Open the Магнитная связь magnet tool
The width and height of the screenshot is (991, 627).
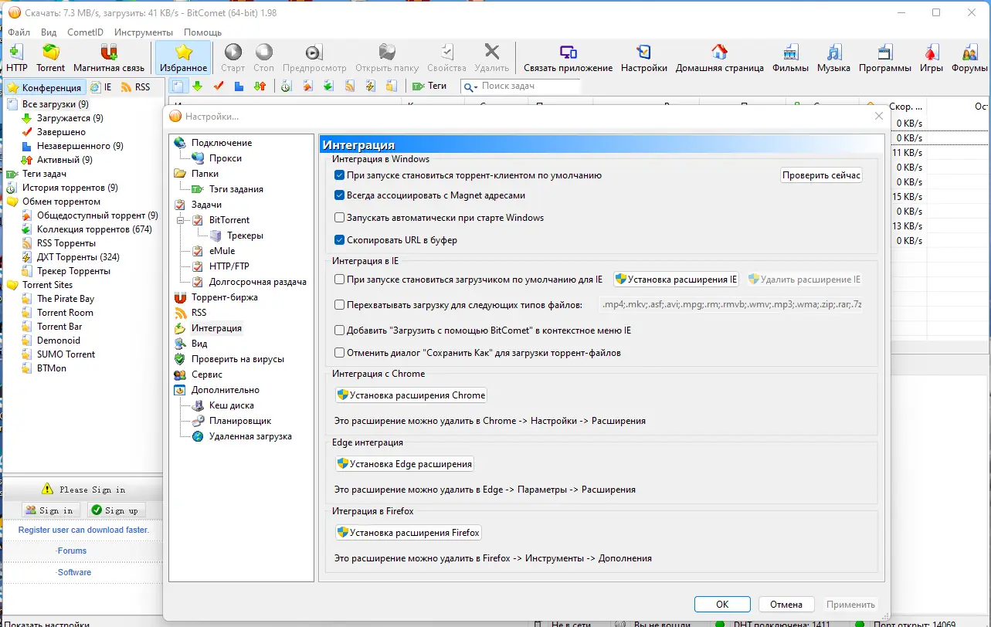coord(109,59)
